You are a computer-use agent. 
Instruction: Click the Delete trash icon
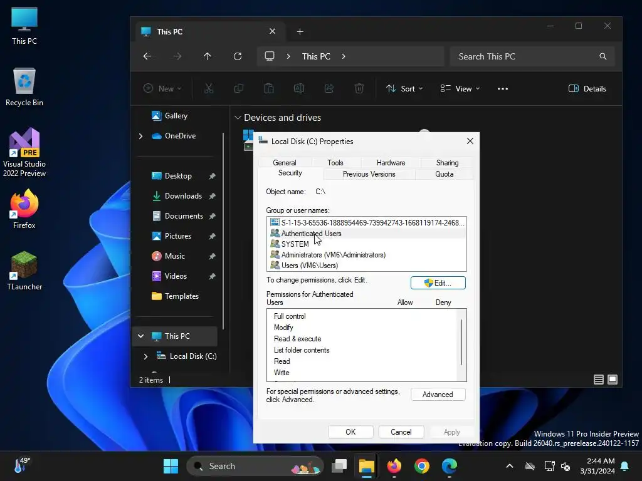click(x=359, y=88)
